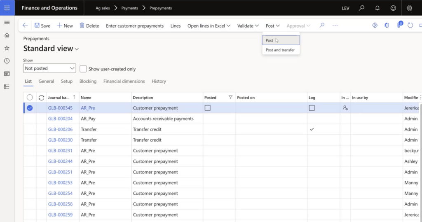Expand Open lines in Excel dropdown

coord(209,26)
